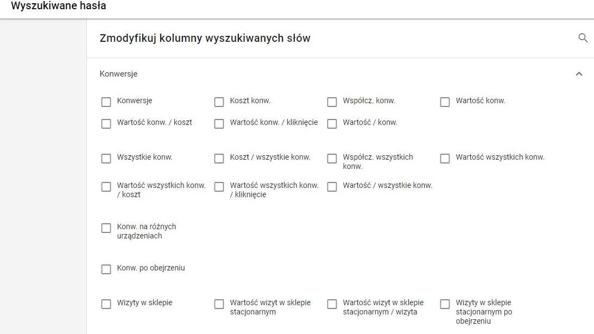Enable Konw. po obejrzeniu column
This screenshot has width=594, height=334.
click(x=106, y=269)
